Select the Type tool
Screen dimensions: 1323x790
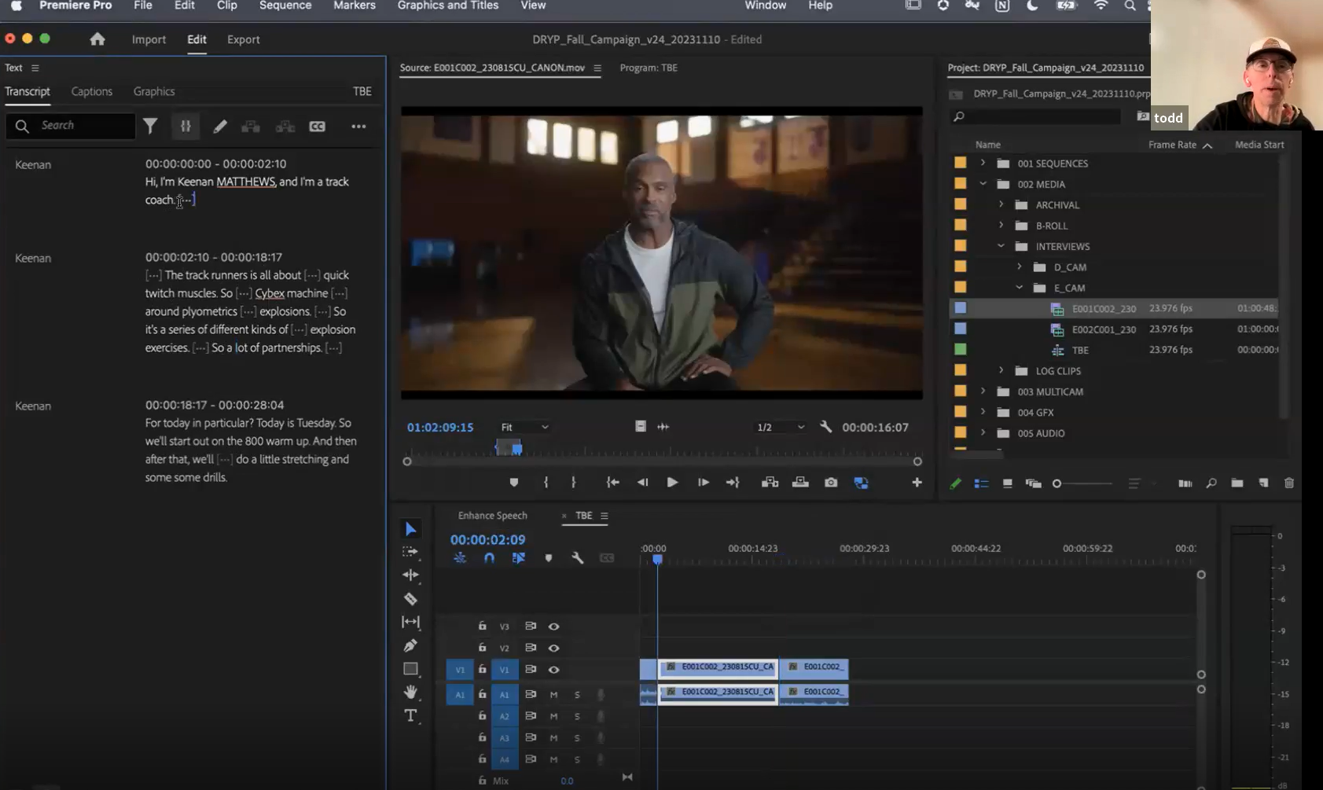(x=410, y=715)
